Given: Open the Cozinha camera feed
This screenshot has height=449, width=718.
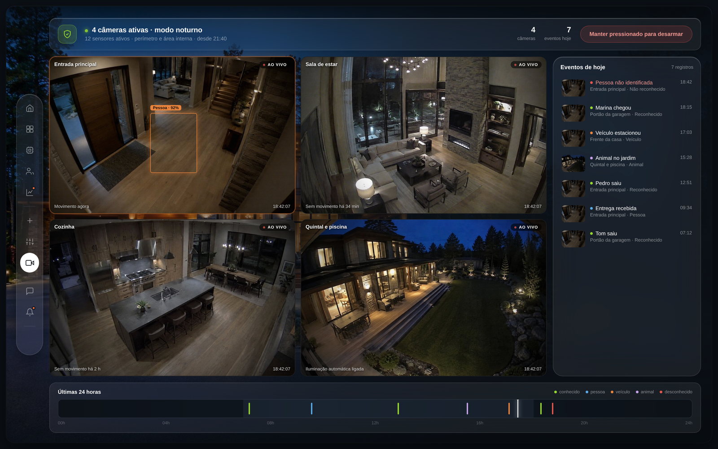Looking at the screenshot, I should point(172,298).
